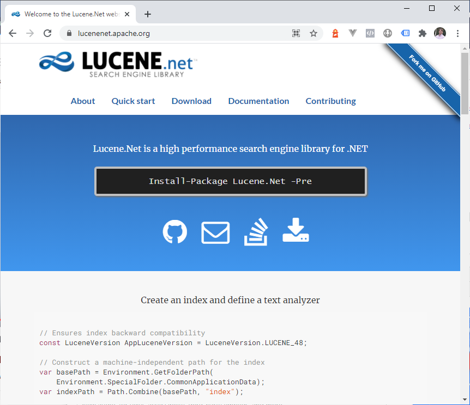Screen dimensions: 470x405
Task: Open the grey code brackets extension icon
Action: [370, 33]
